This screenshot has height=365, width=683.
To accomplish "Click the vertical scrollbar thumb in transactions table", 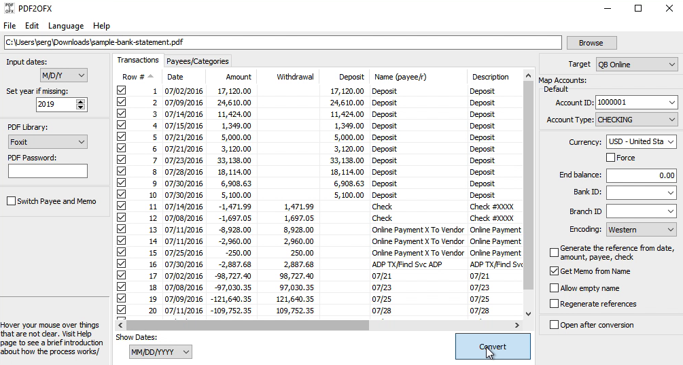I will pyautogui.click(x=528, y=185).
